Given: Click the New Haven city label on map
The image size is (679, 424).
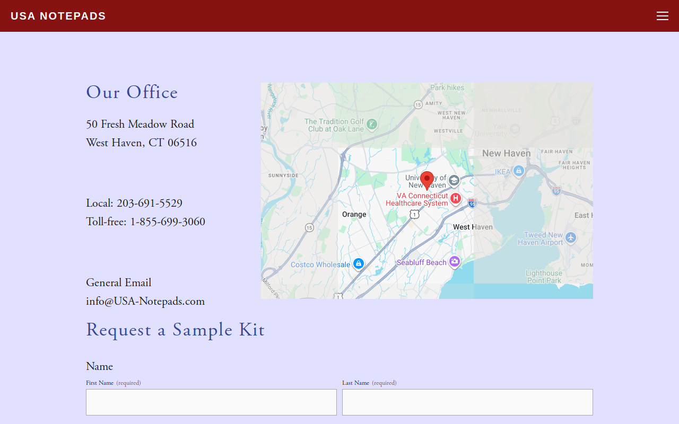Looking at the screenshot, I should [507, 153].
